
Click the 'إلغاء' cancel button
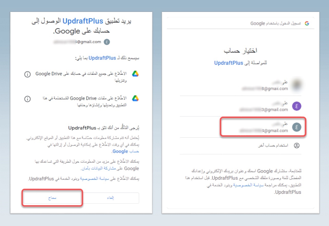(110, 198)
